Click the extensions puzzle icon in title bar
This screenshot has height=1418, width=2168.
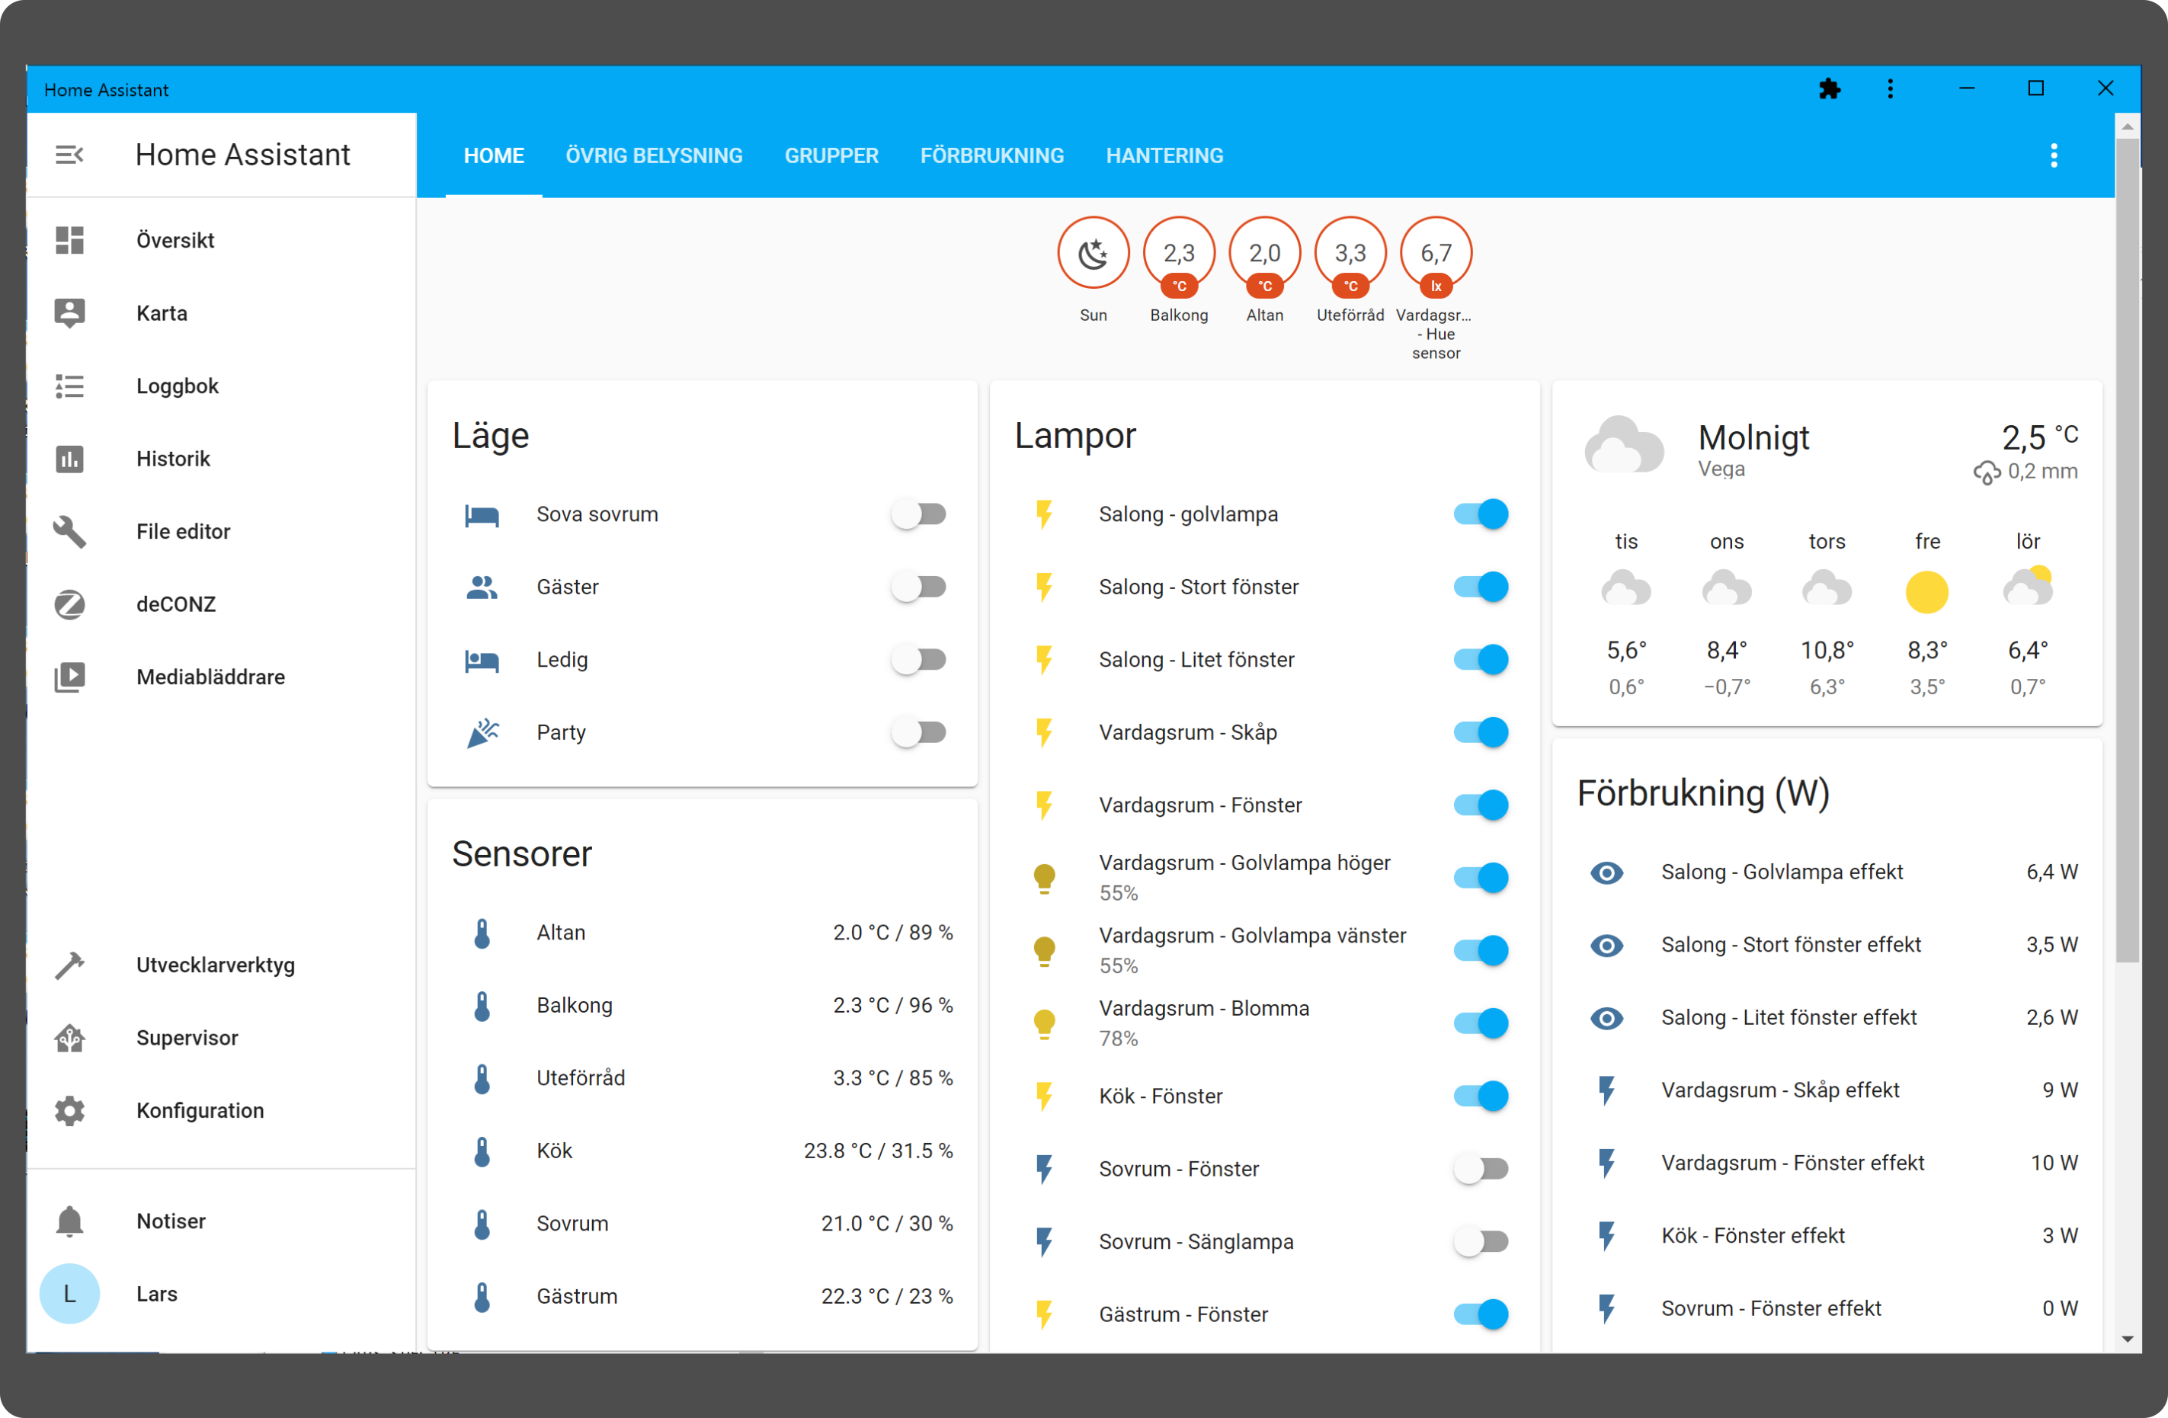coord(1829,89)
